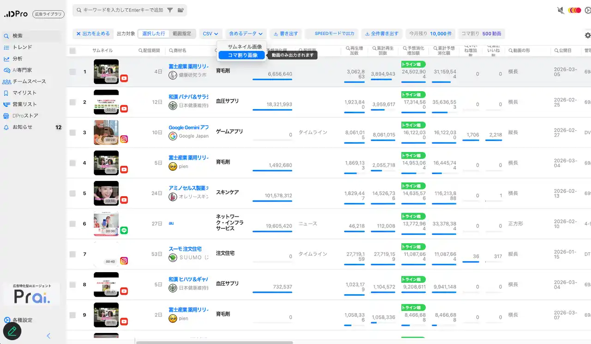Click the filter funnel icon in search bar

[170, 10]
